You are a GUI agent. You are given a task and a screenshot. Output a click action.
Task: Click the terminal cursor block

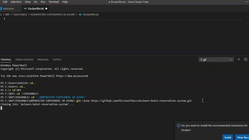click(2, 108)
